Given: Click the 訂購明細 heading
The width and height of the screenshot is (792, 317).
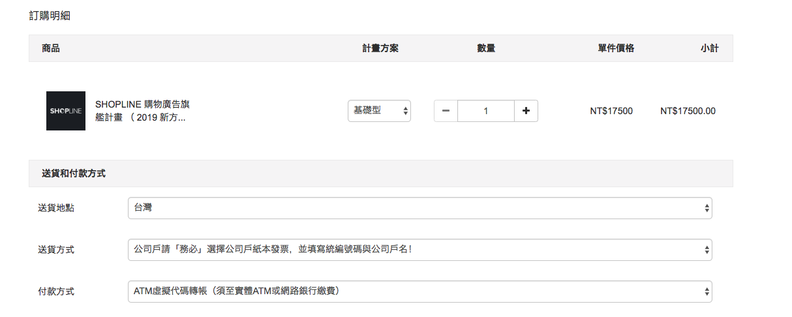Looking at the screenshot, I should 50,16.
